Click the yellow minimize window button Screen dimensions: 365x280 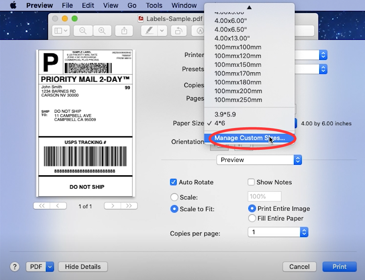[65, 18]
